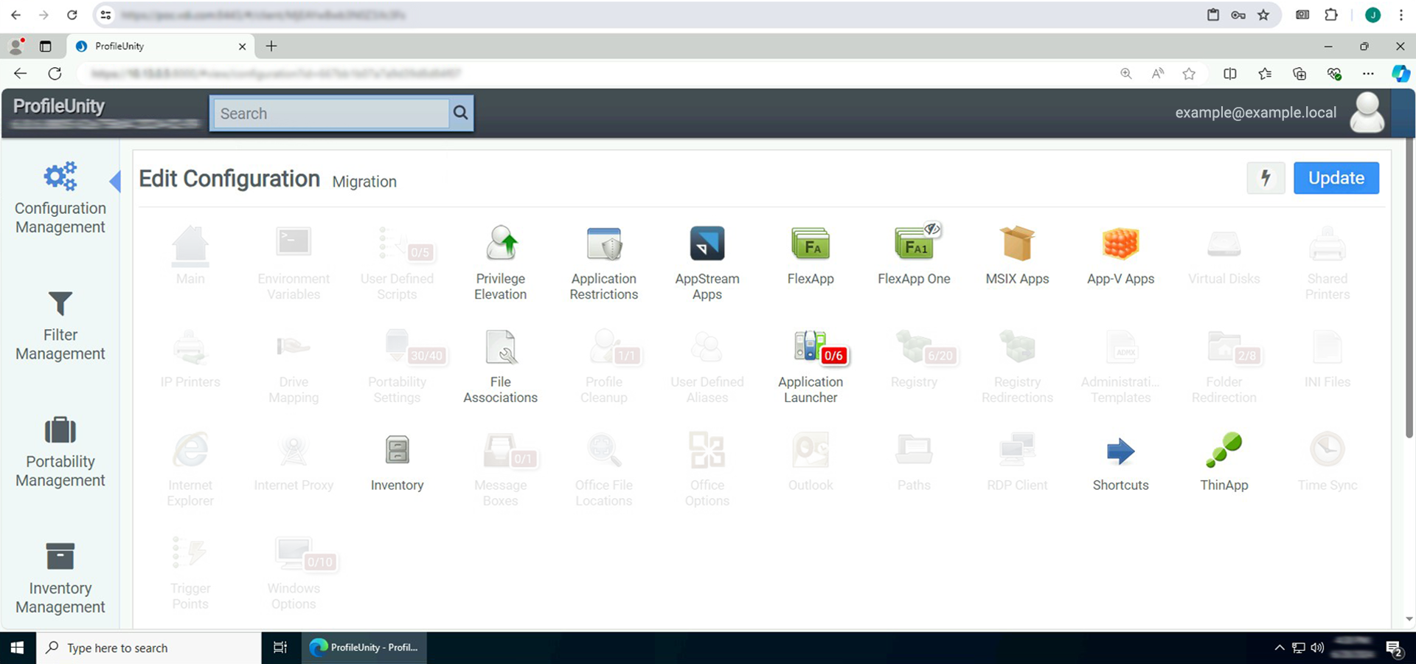Open the user account avatar menu
Viewport: 1416px width, 664px height.
tap(1367, 112)
